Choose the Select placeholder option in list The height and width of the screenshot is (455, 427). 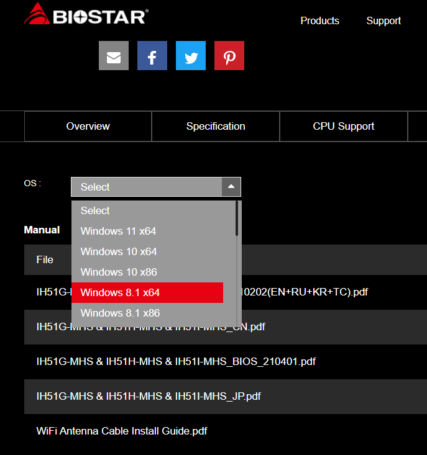coord(147,210)
